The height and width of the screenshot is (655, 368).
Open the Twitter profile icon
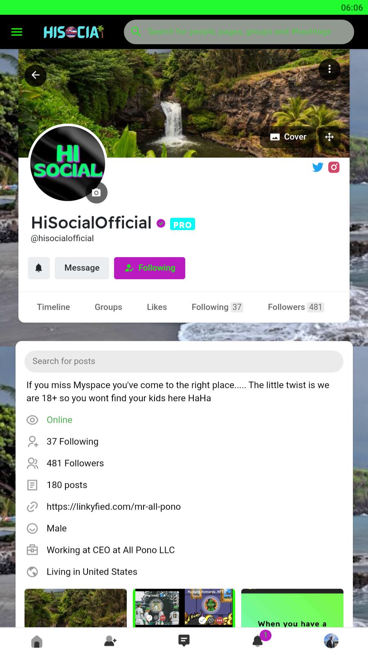[318, 167]
